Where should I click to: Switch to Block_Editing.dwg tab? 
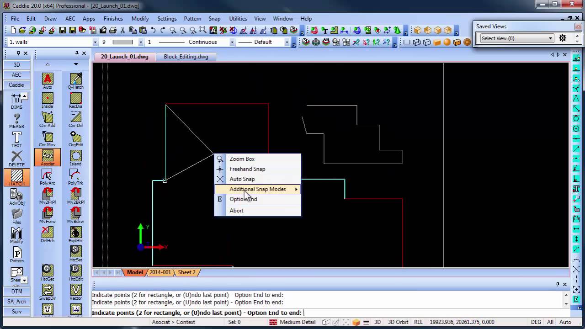pos(186,57)
